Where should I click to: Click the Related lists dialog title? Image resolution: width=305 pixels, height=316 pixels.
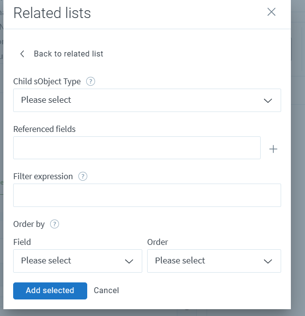52,13
